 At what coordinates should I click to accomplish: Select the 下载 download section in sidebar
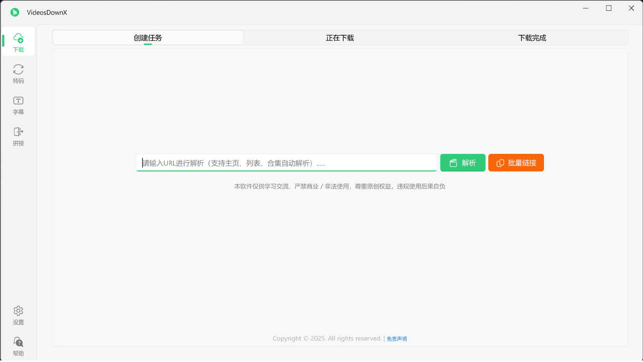tap(18, 43)
